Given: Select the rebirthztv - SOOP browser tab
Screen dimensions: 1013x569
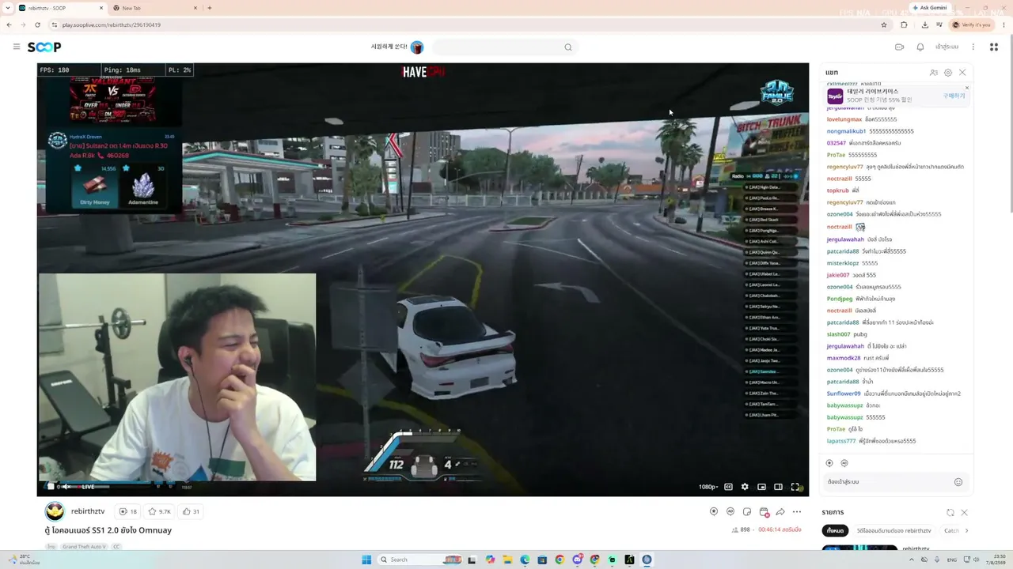Looking at the screenshot, I should pyautogui.click(x=60, y=8).
